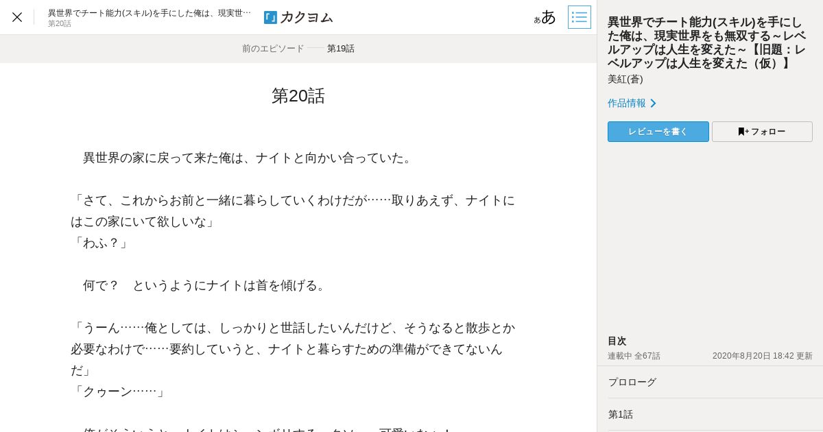823x432 pixels.
Task: Click the フォロー bookmark button
Action: (762, 132)
